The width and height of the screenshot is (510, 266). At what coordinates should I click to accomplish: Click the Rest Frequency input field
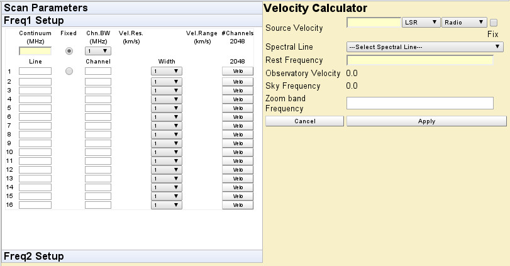click(x=419, y=61)
